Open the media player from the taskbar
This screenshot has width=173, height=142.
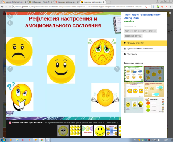pyautogui.click(x=11, y=140)
